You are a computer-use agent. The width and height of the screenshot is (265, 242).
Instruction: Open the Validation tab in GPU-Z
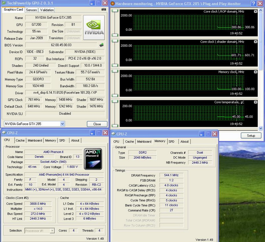(x=47, y=10)
